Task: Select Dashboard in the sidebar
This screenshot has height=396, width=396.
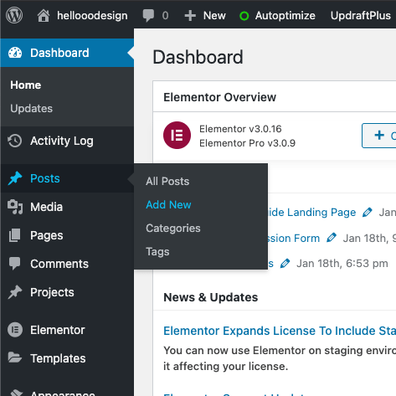Action: pos(67,53)
